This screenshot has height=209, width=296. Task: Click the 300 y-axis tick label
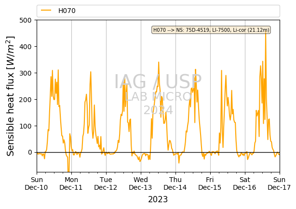click(x=25, y=73)
